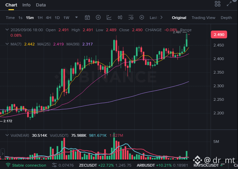Collapse the MA indicator row chevron

pyautogui.click(x=7, y=44)
